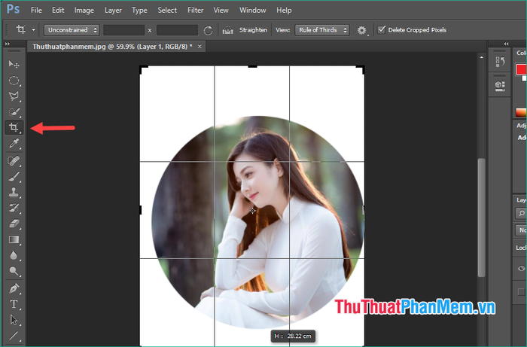The height and width of the screenshot is (347, 527).
Task: Open the Window menu
Action: point(253,11)
